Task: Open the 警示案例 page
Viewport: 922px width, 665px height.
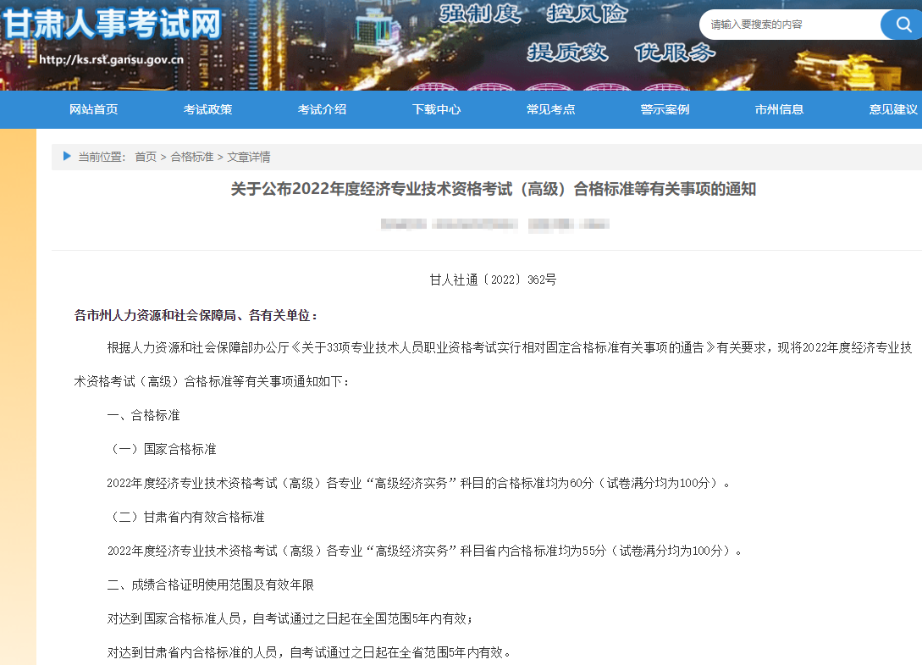Action: point(665,109)
